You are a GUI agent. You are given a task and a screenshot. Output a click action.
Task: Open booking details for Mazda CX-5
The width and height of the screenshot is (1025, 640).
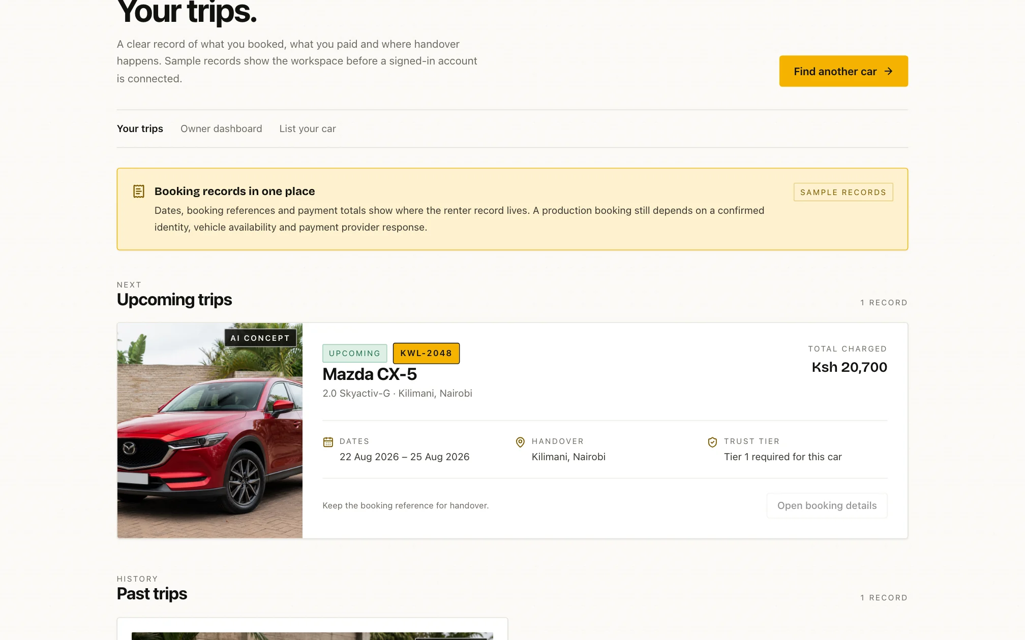coord(827,505)
